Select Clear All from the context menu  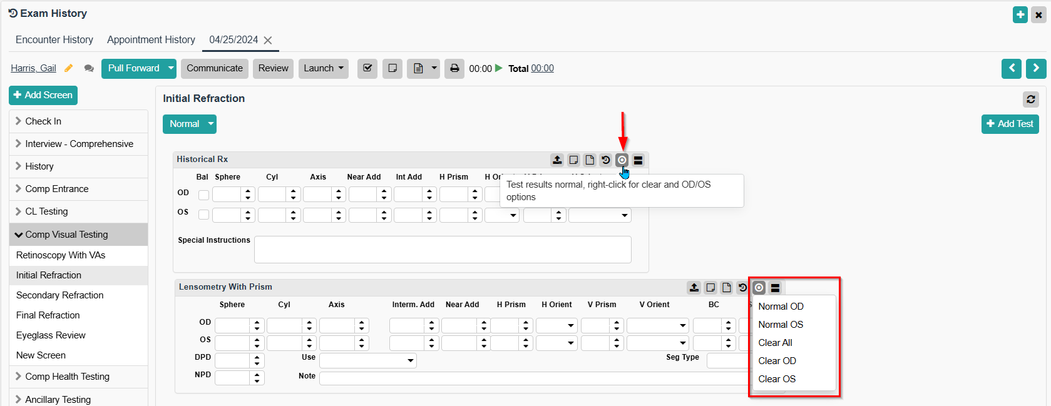coord(775,343)
